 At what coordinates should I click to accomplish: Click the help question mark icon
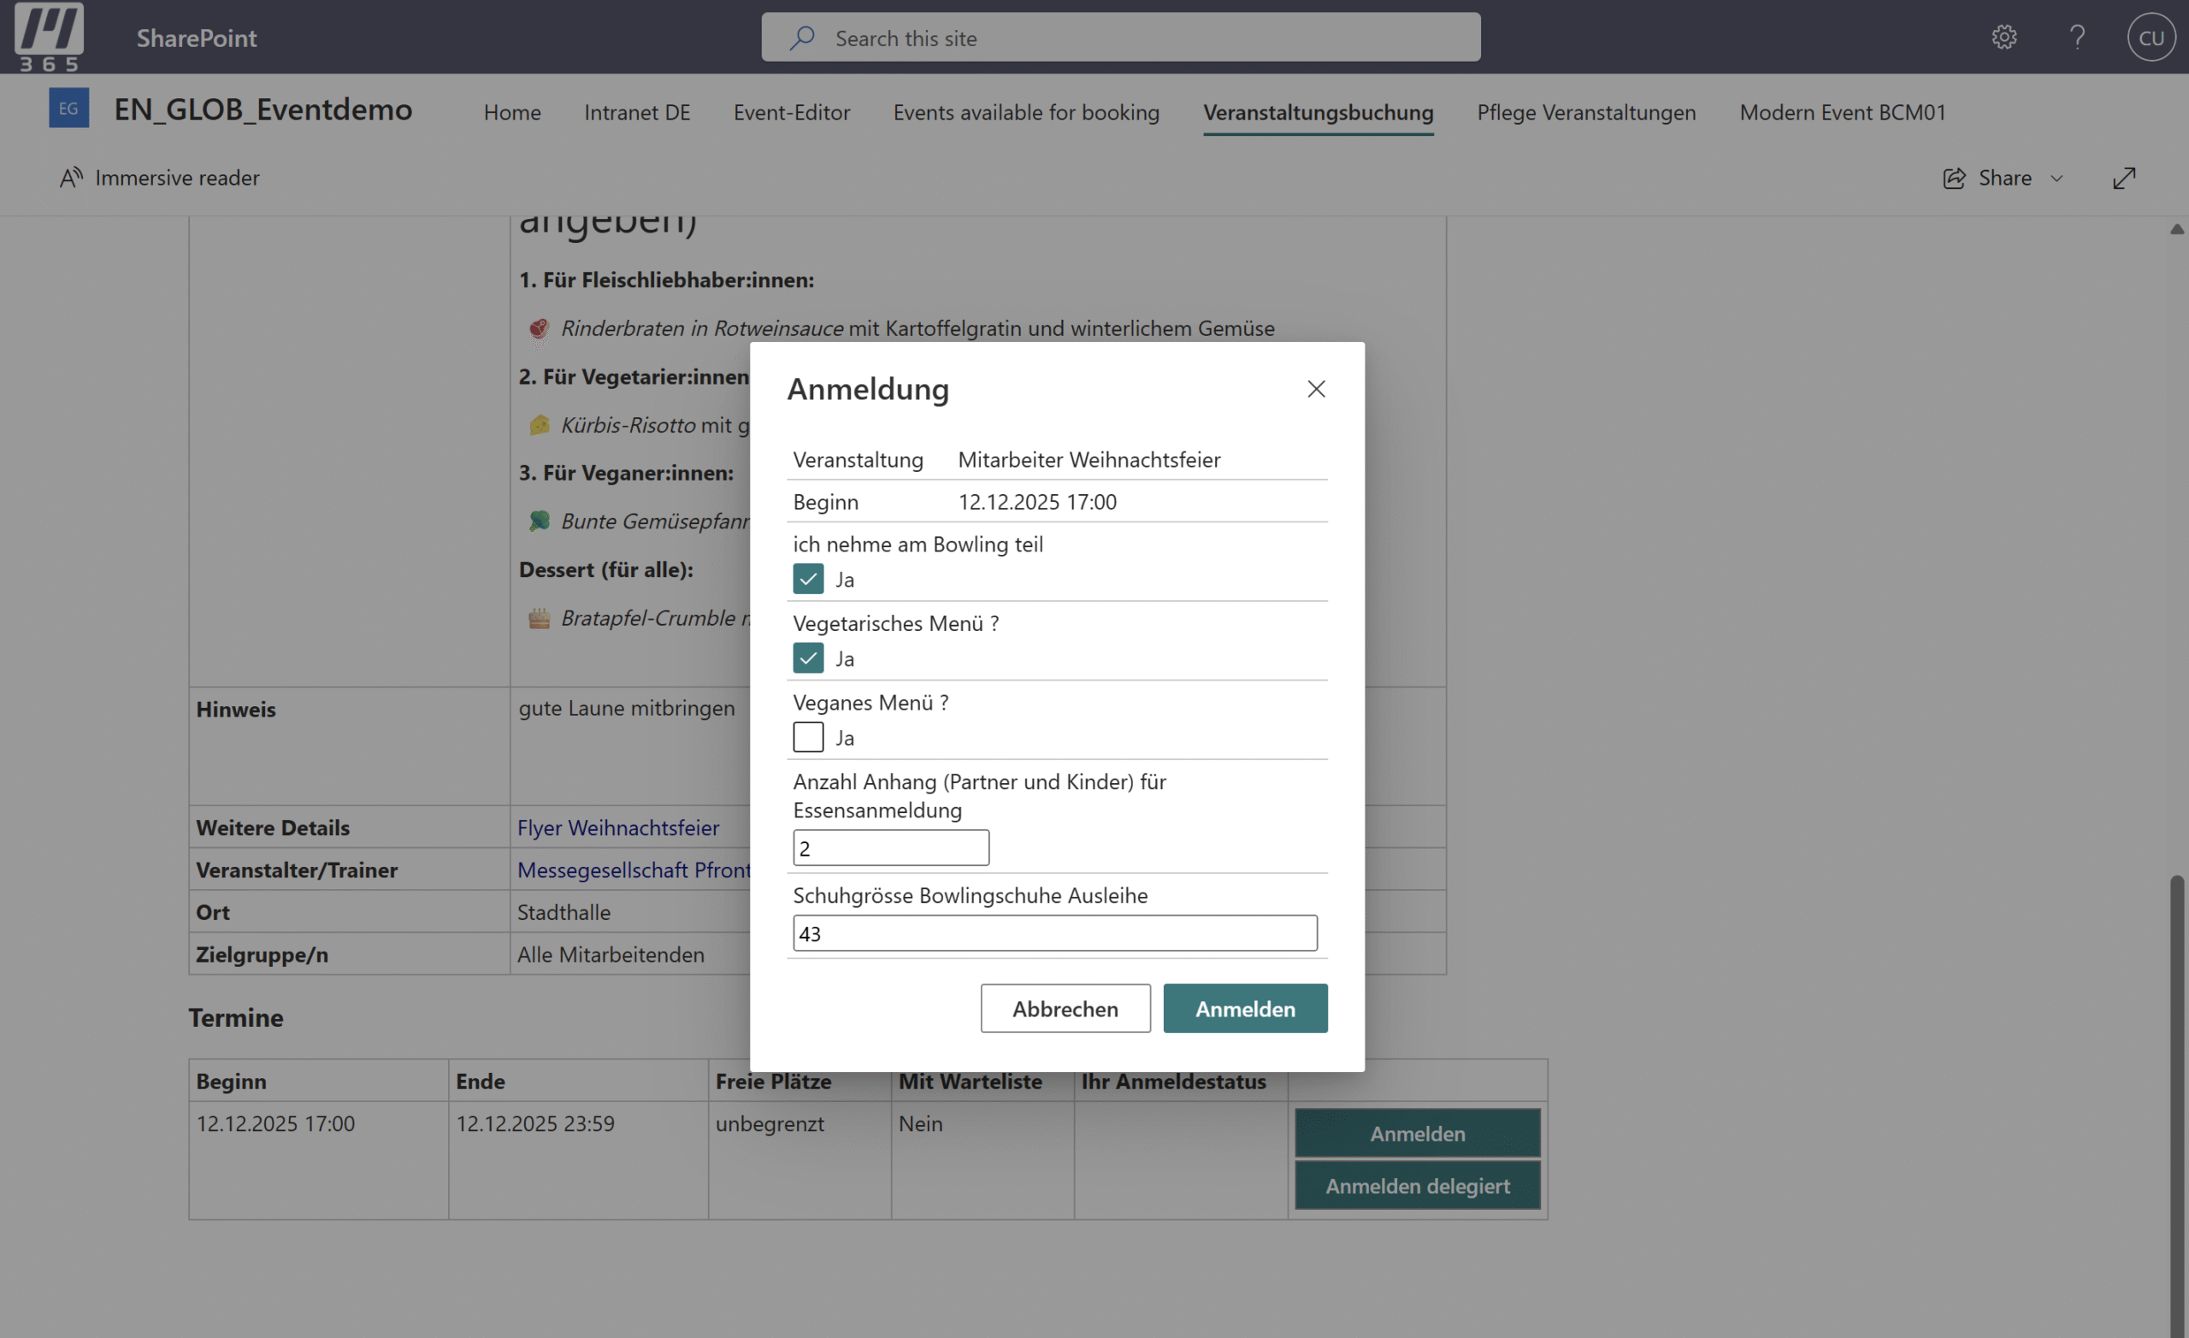[2076, 38]
